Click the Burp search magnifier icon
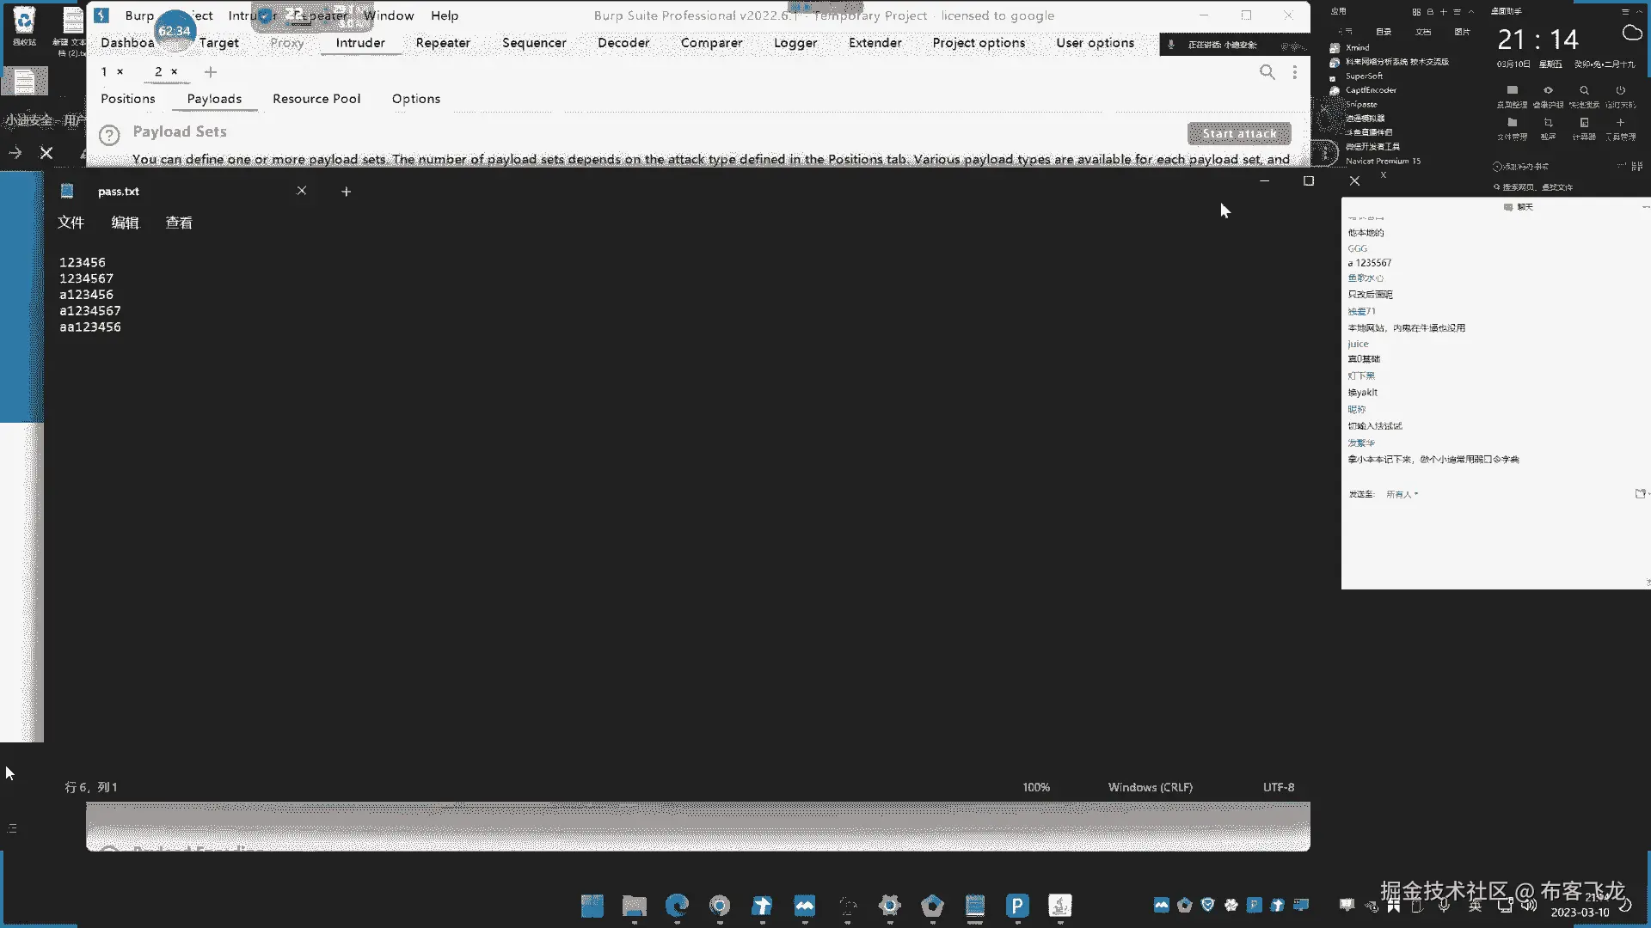The image size is (1651, 928). click(x=1267, y=72)
